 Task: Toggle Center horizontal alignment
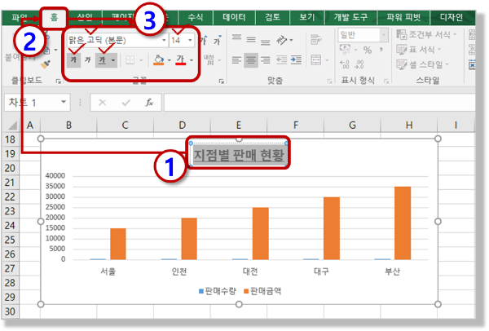click(251, 60)
